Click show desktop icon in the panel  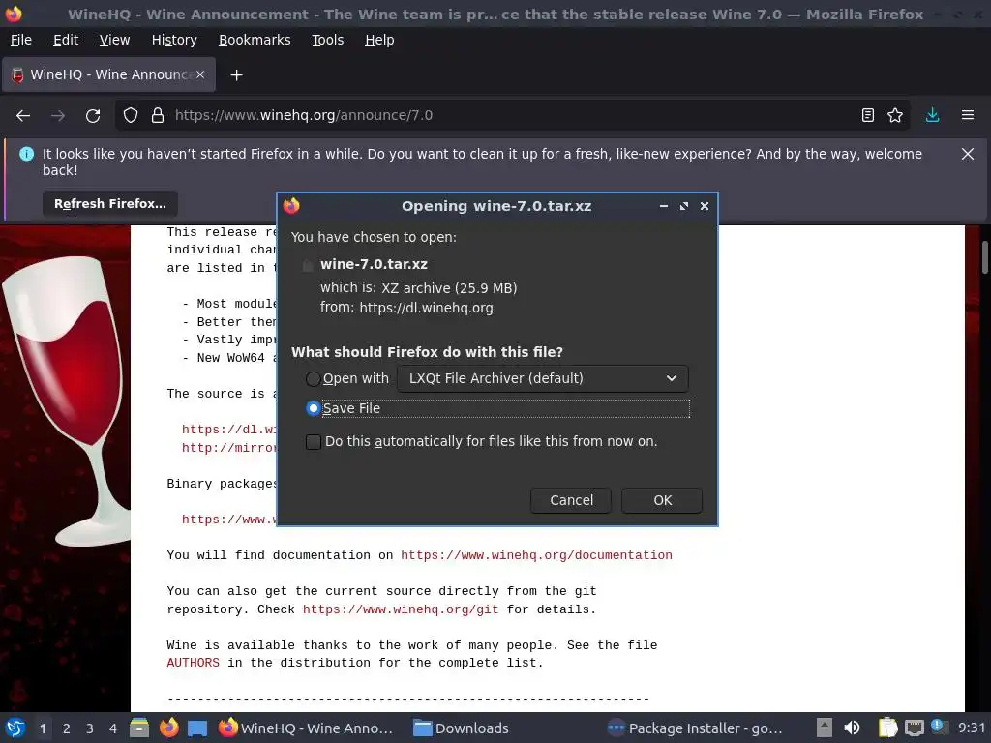point(197,728)
